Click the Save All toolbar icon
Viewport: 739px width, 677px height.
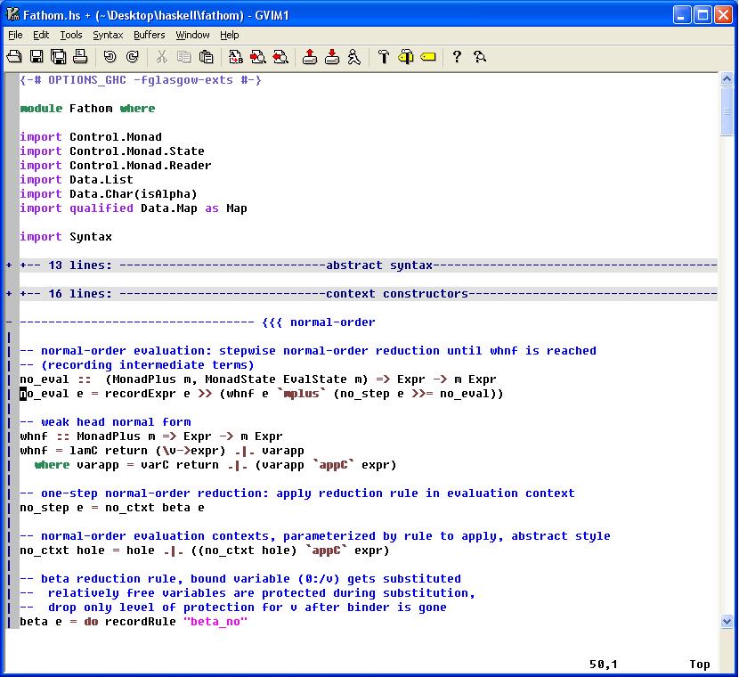[58, 57]
